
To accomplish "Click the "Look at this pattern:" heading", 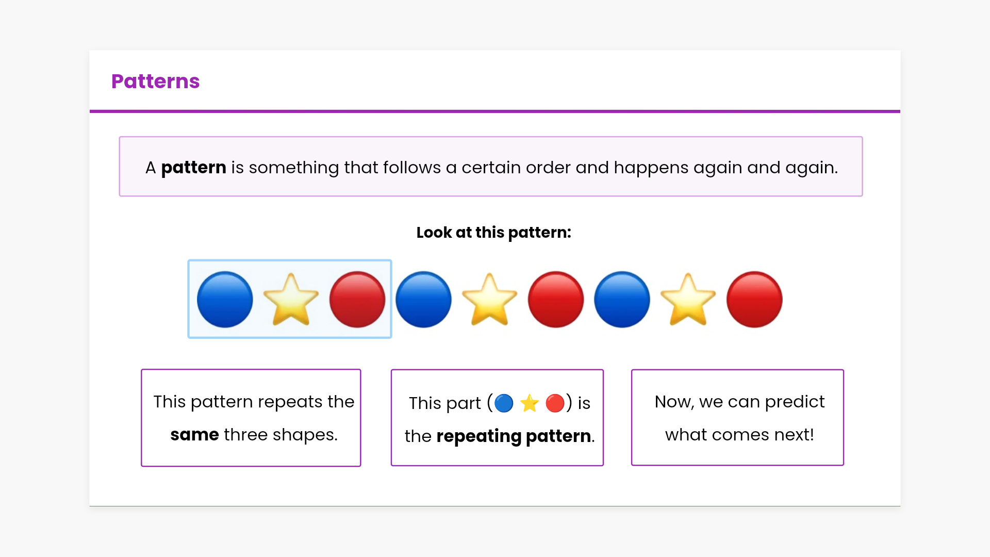I will 493,233.
